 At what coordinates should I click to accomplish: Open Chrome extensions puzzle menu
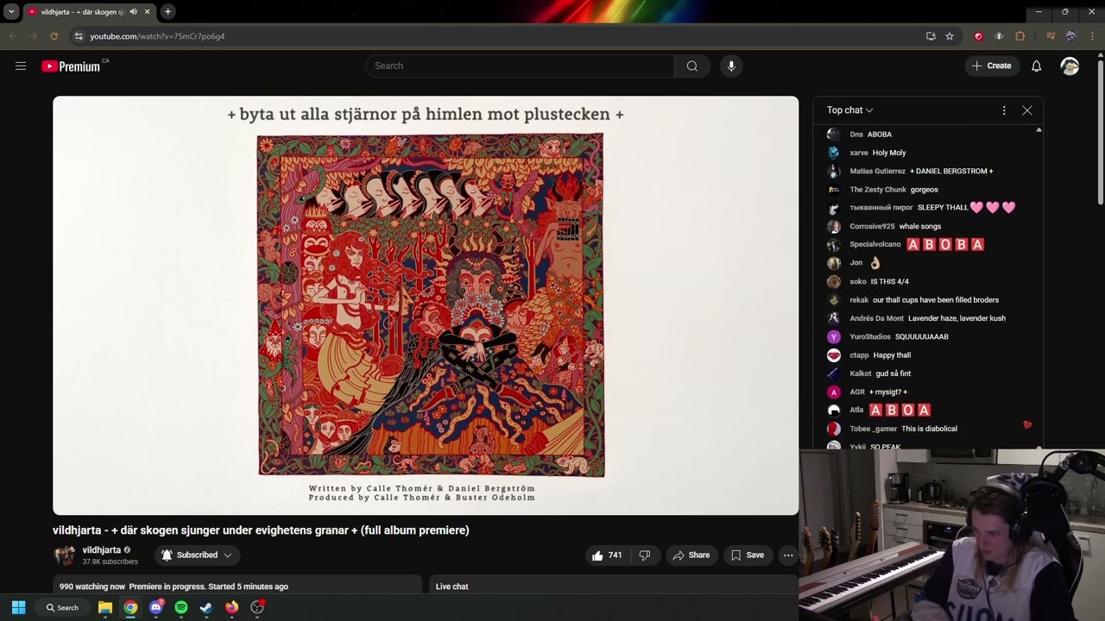click(1020, 36)
